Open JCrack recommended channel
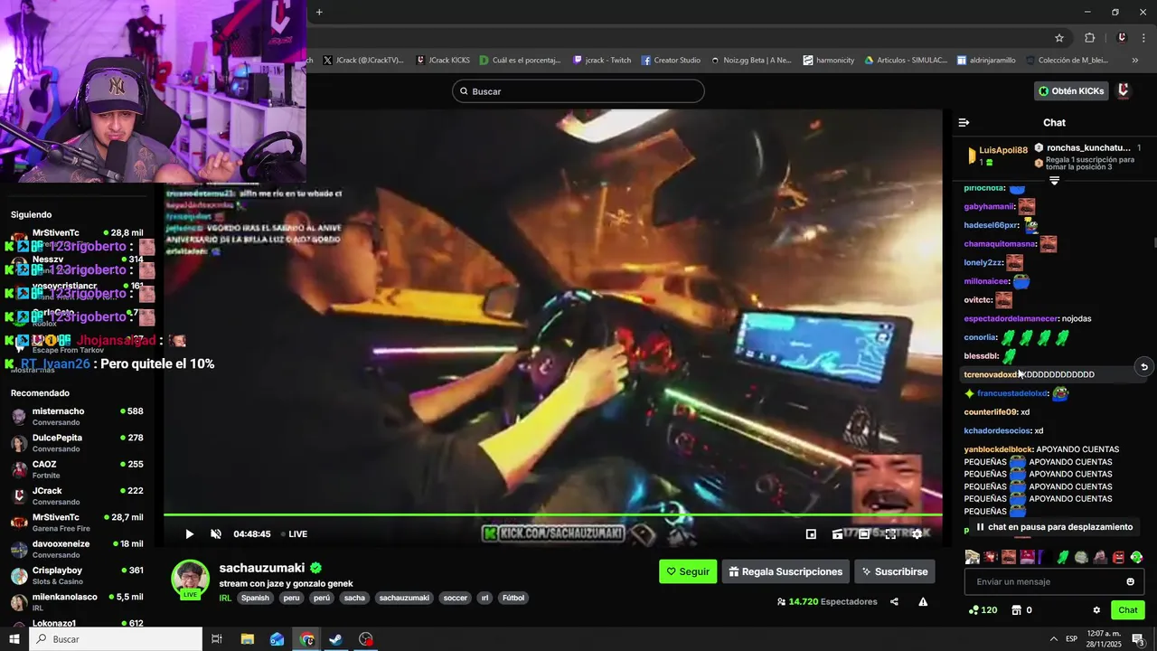The width and height of the screenshot is (1157, 651). pyautogui.click(x=77, y=495)
